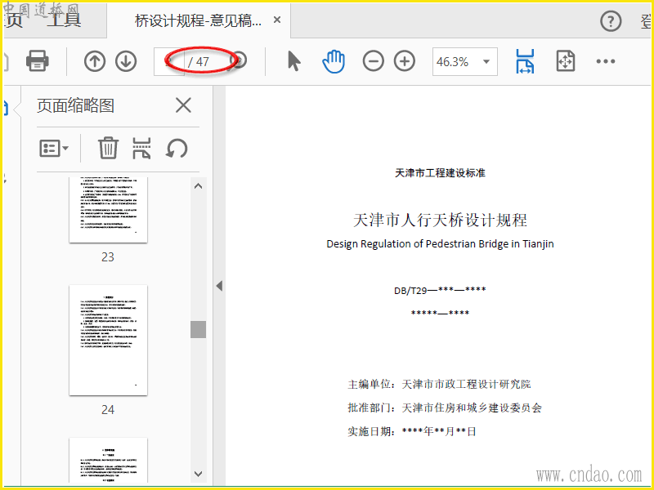Zoom in with plus button
The image size is (654, 490).
point(405,62)
